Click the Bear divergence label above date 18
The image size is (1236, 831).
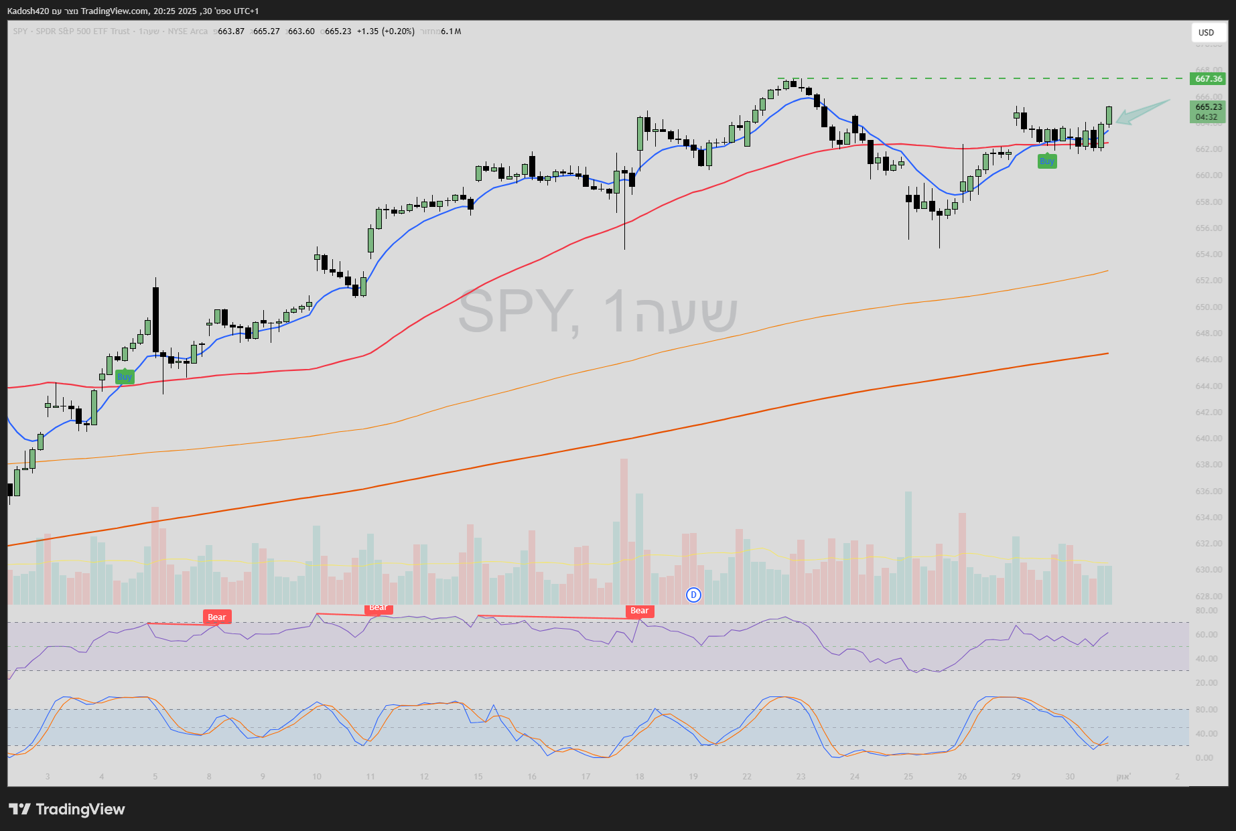point(640,611)
